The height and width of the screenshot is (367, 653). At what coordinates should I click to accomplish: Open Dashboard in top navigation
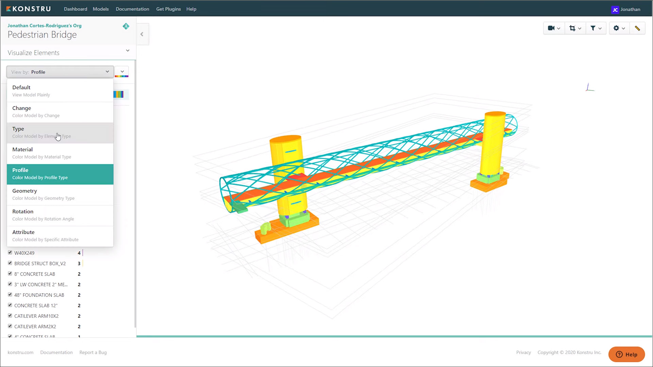click(76, 9)
